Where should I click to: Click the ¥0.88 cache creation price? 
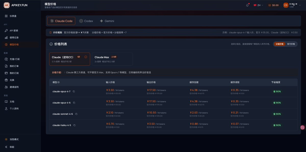pyautogui.click(x=194, y=124)
